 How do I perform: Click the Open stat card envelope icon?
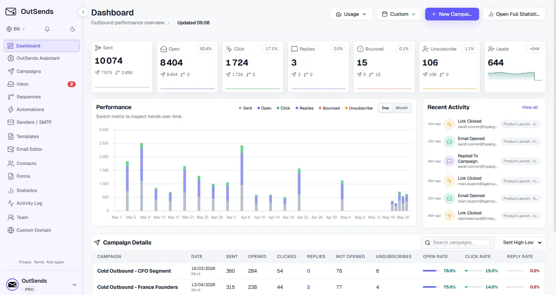[x=164, y=49]
